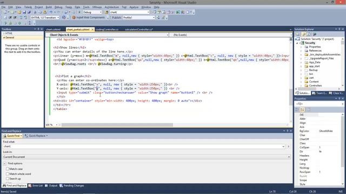Switch to the codingController.cs tab
Image resolution: width=346 pixels, height=194 pixels.
coord(107,30)
